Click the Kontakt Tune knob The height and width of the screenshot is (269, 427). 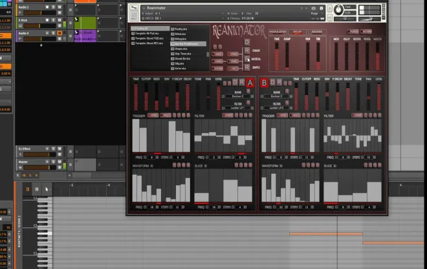pos(338,10)
